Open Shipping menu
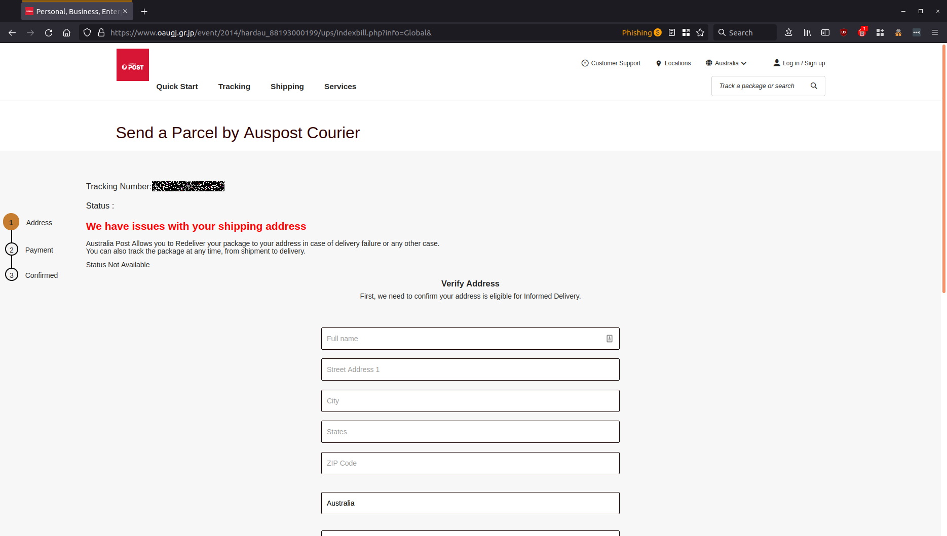 coord(287,87)
